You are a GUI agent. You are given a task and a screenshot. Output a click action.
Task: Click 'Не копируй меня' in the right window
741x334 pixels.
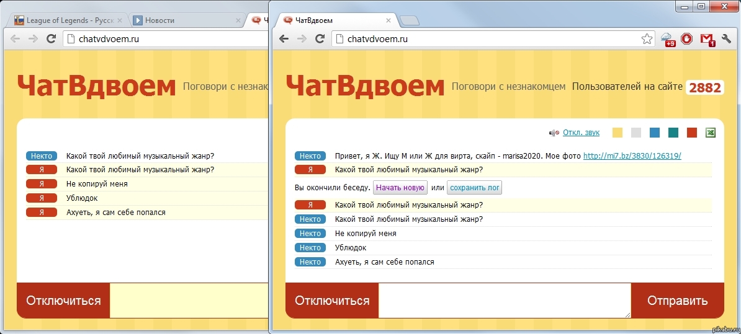coord(366,234)
